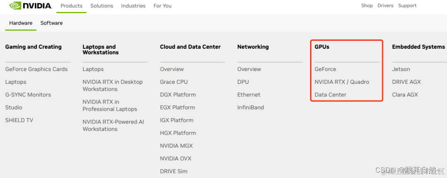Open the Industries menu
Screen dimensions: 447x178
click(x=133, y=6)
